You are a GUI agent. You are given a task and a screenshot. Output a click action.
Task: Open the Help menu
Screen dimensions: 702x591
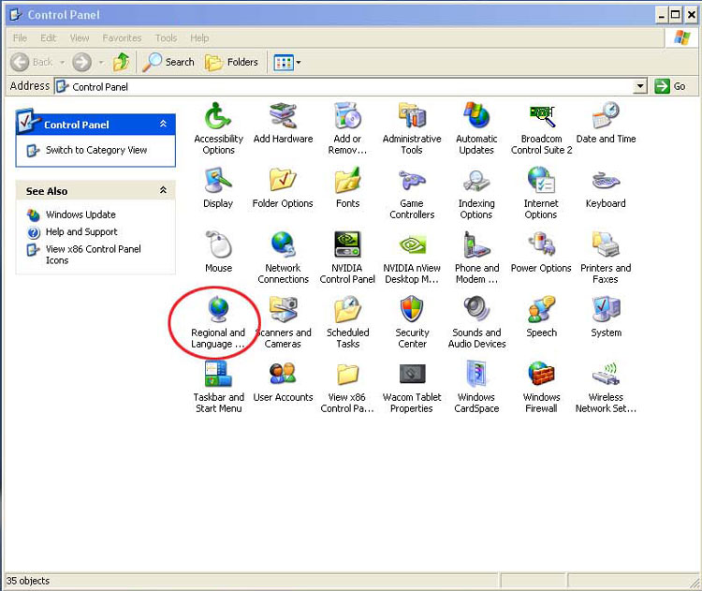(x=199, y=38)
